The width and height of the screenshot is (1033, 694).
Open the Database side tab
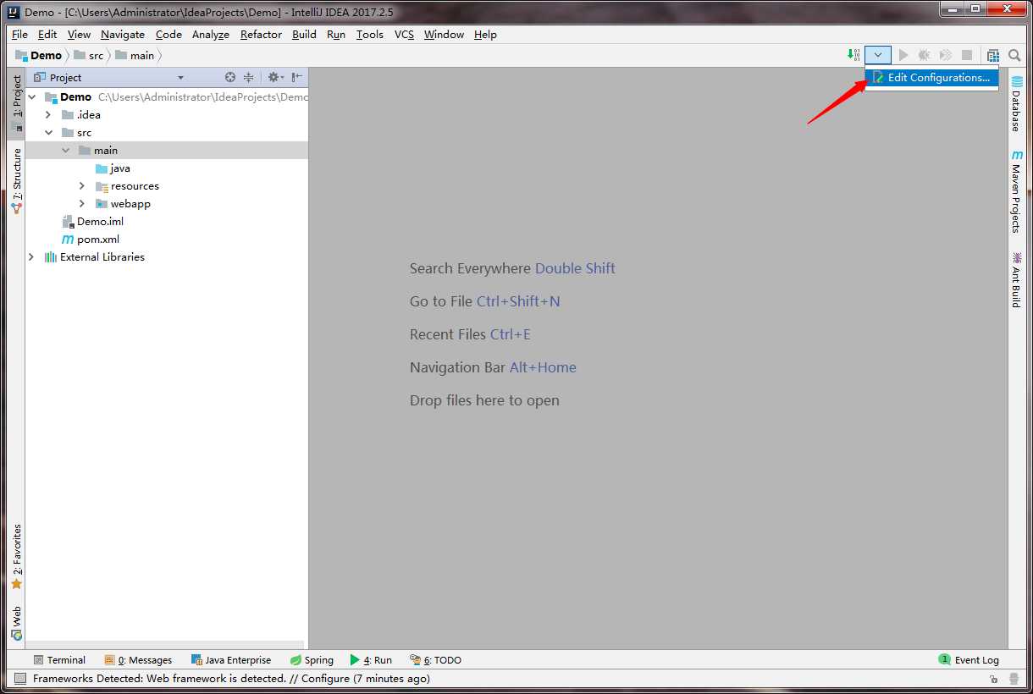pos(1016,103)
